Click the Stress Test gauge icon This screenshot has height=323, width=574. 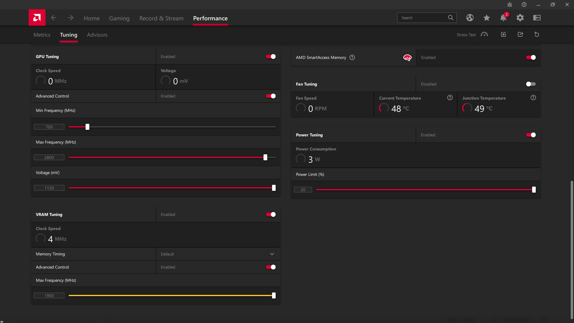click(x=484, y=34)
